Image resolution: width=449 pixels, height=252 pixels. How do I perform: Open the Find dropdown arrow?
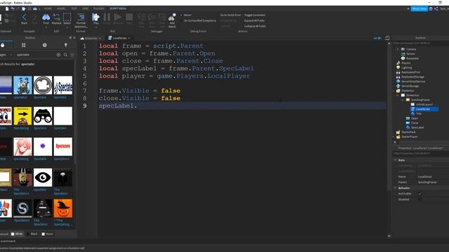(x=46, y=27)
